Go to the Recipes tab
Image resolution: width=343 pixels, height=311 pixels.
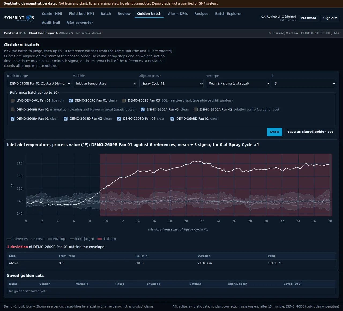(201, 14)
